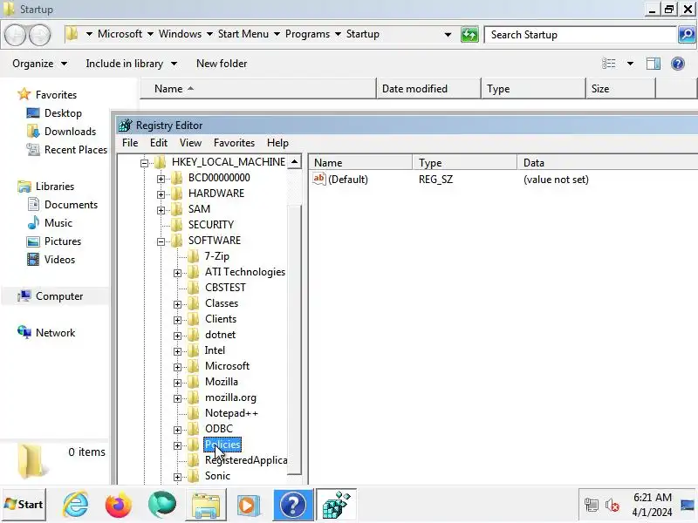698x523 pixels.
Task: Click Start Menu in the address path
Action: 243,34
